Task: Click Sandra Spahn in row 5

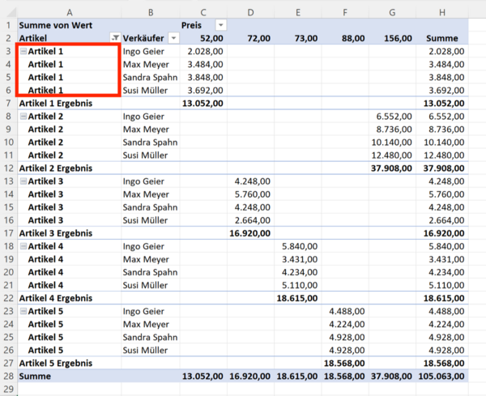Action: pyautogui.click(x=150, y=78)
